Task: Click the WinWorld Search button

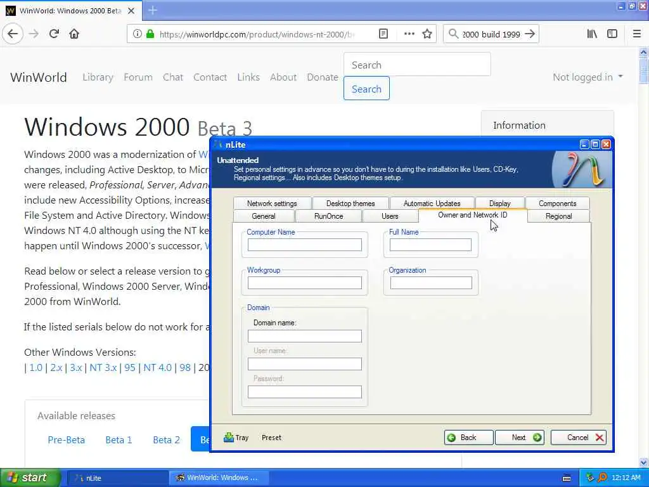Action: [x=366, y=89]
